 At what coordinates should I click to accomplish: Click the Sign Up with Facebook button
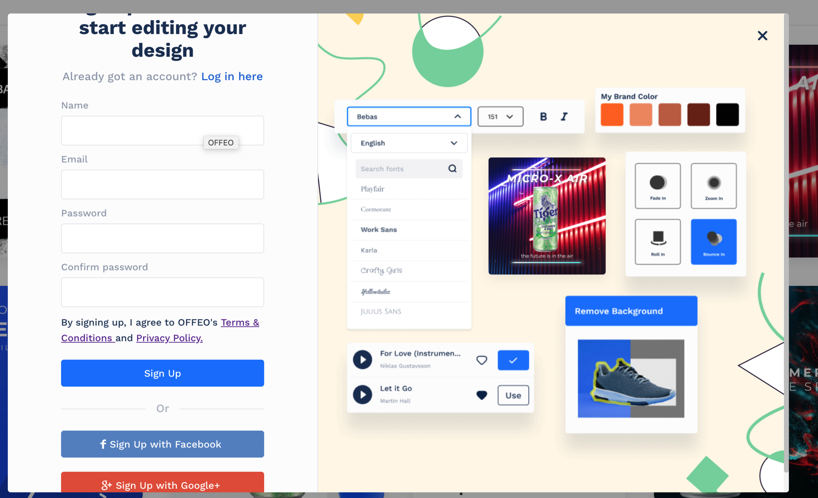pyautogui.click(x=162, y=444)
